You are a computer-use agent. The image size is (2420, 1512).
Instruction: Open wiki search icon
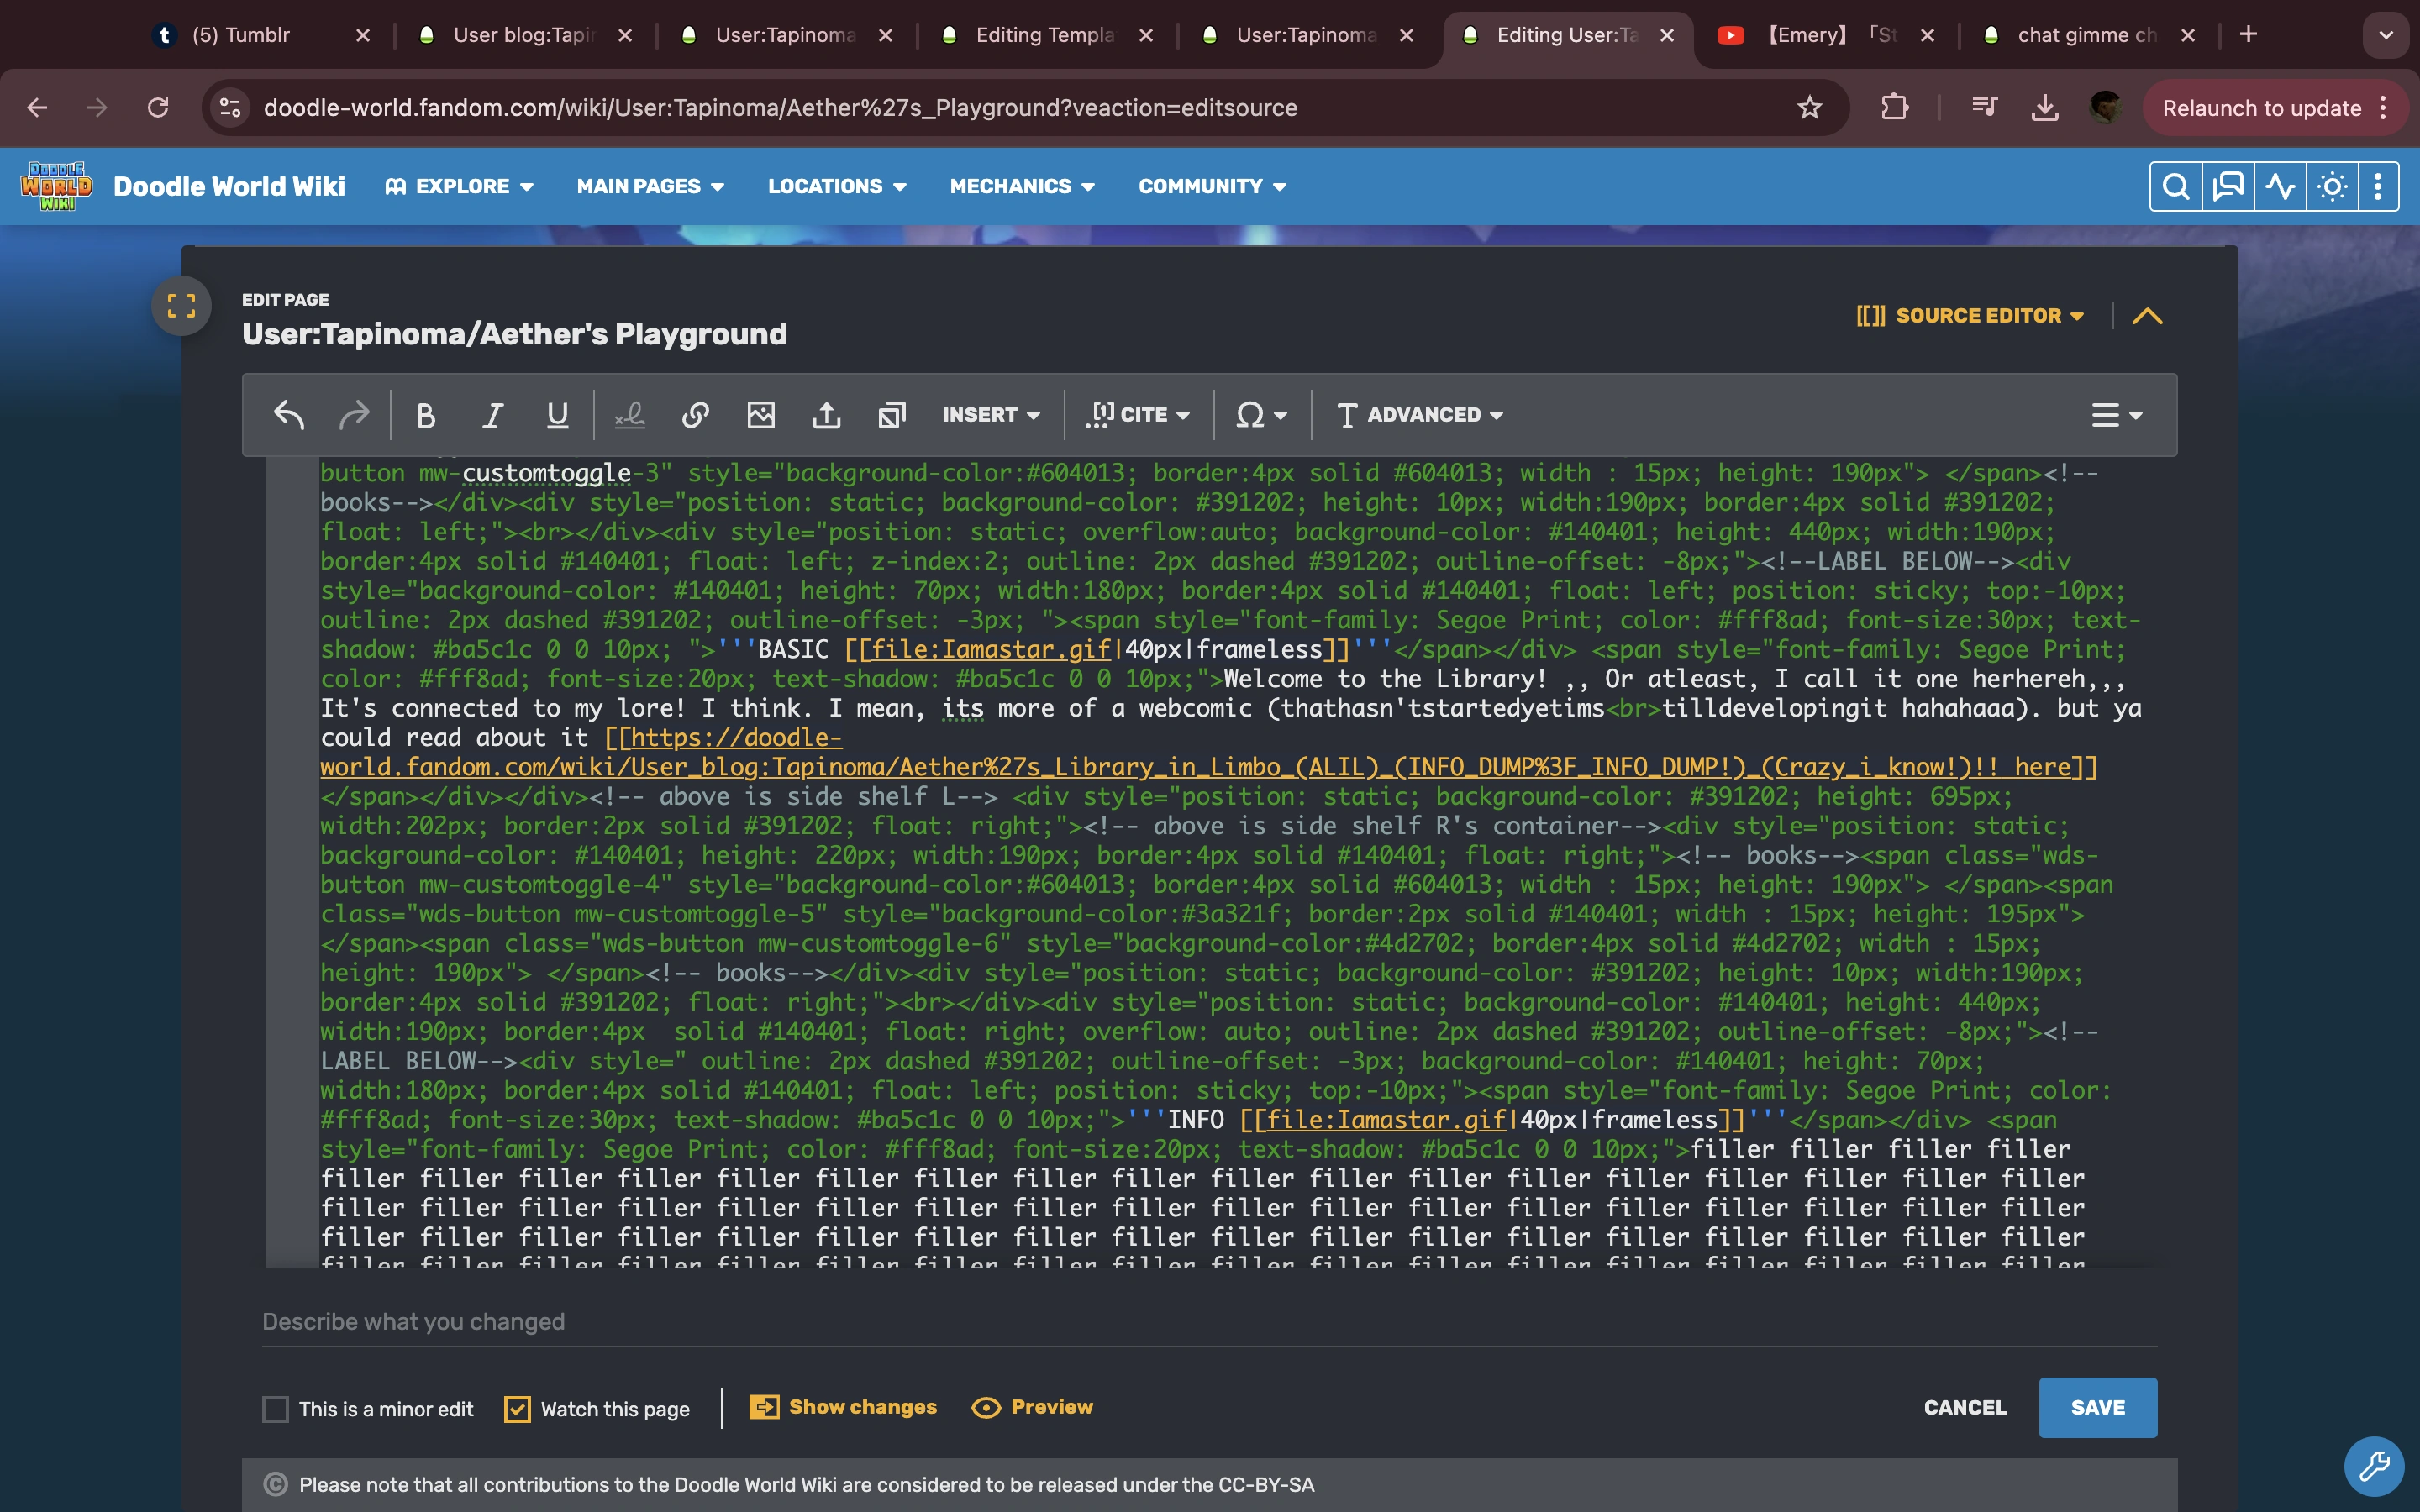point(2175,187)
